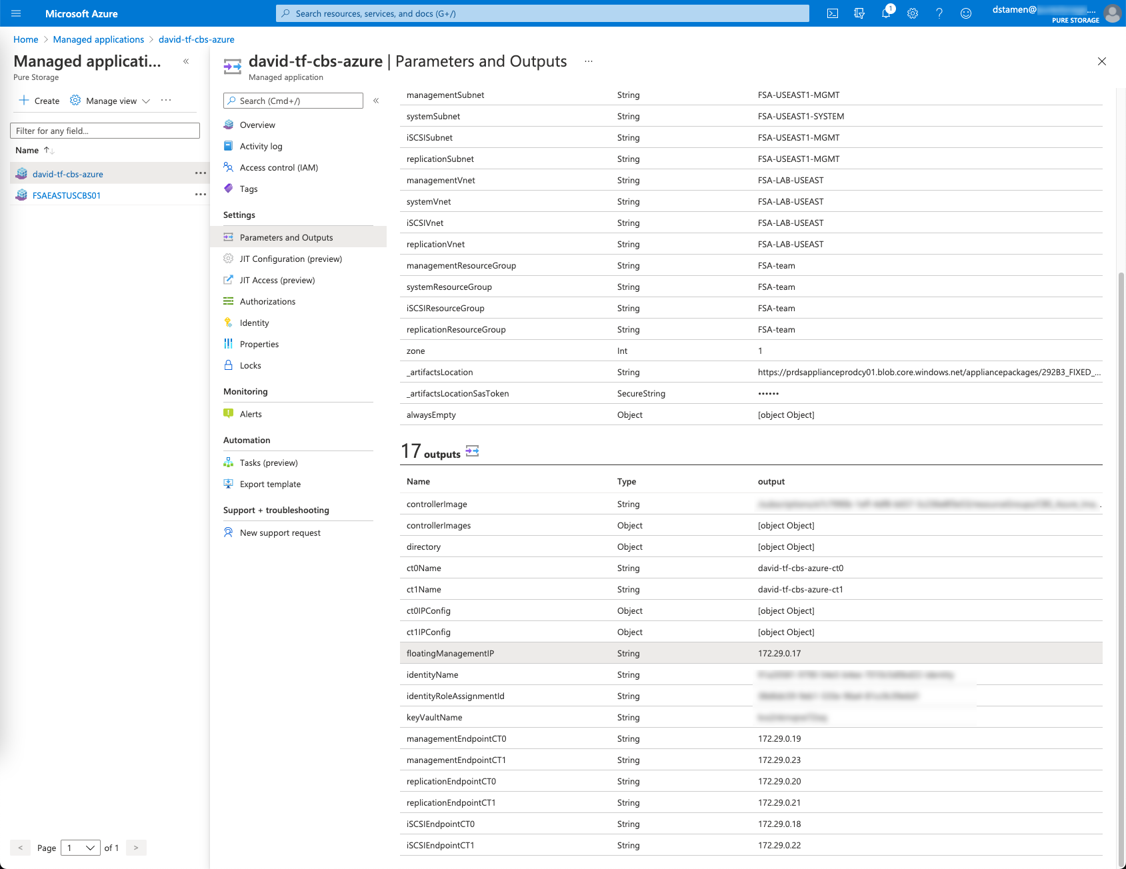Click the keyVaultName output row name
This screenshot has width=1126, height=869.
435,717
